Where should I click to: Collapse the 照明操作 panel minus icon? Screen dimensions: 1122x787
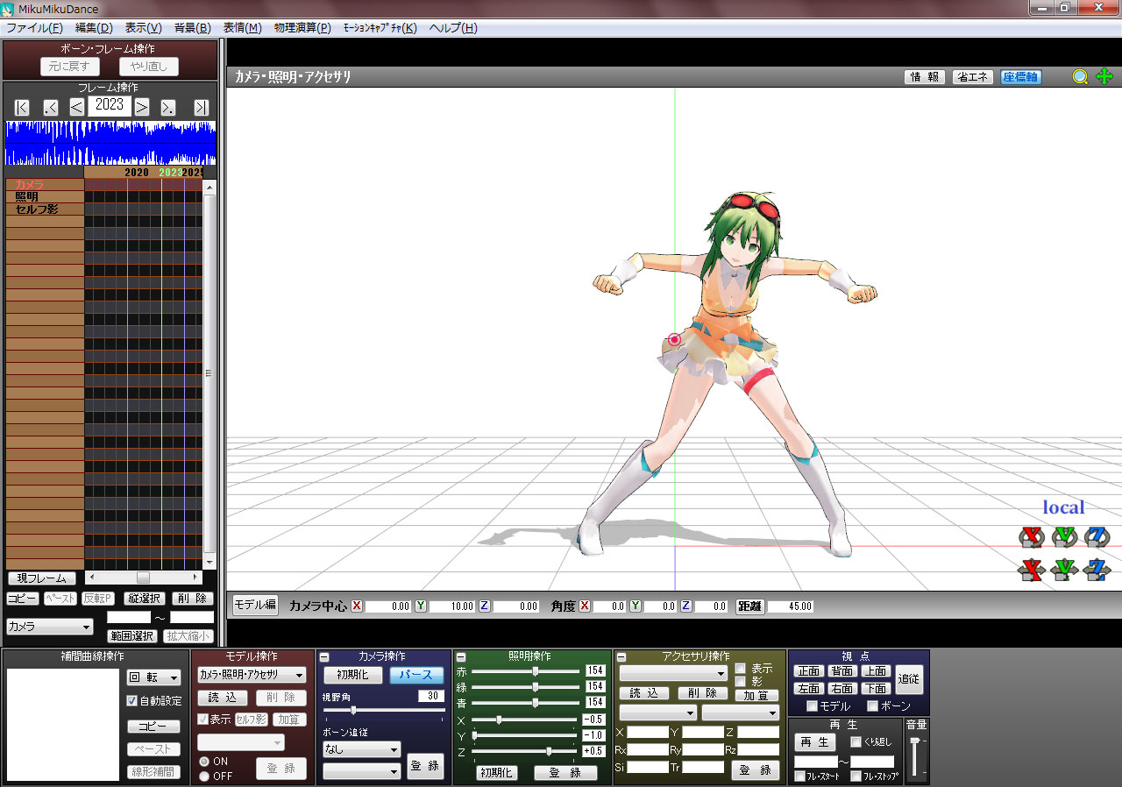(x=461, y=657)
